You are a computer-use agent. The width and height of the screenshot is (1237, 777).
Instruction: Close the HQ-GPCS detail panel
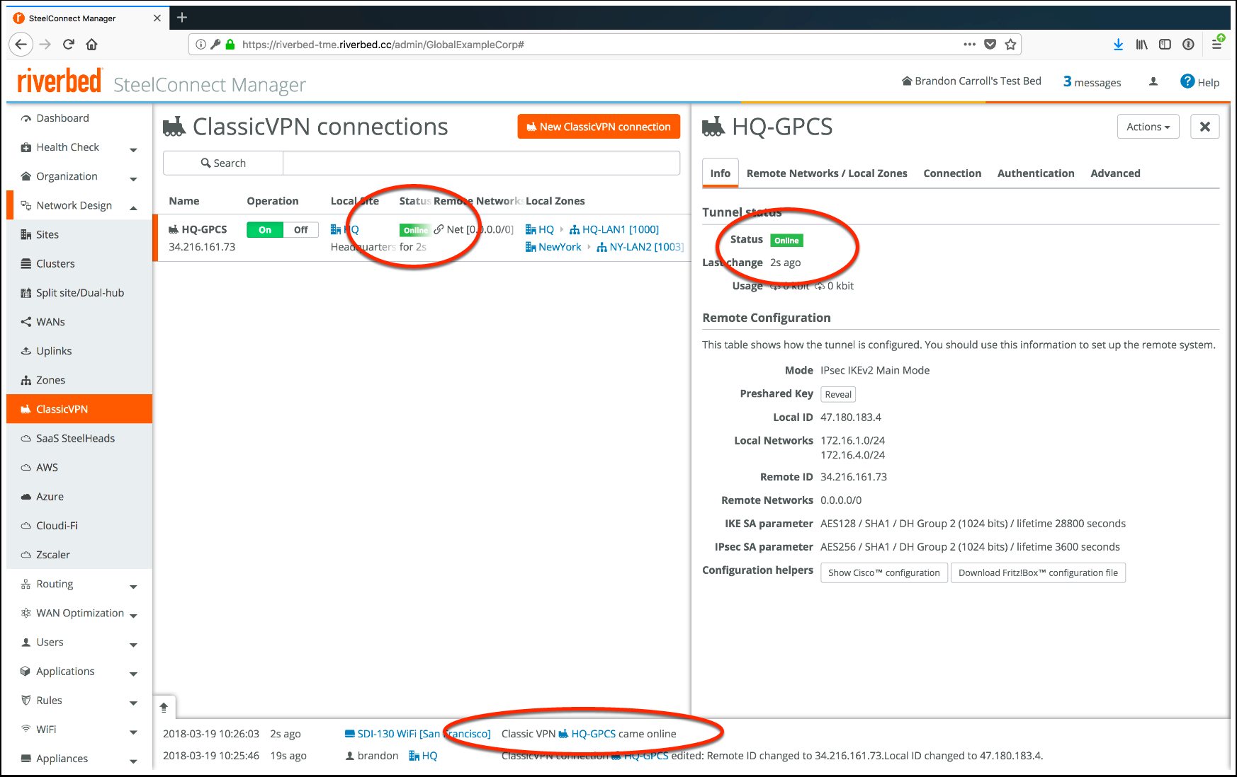click(1204, 127)
